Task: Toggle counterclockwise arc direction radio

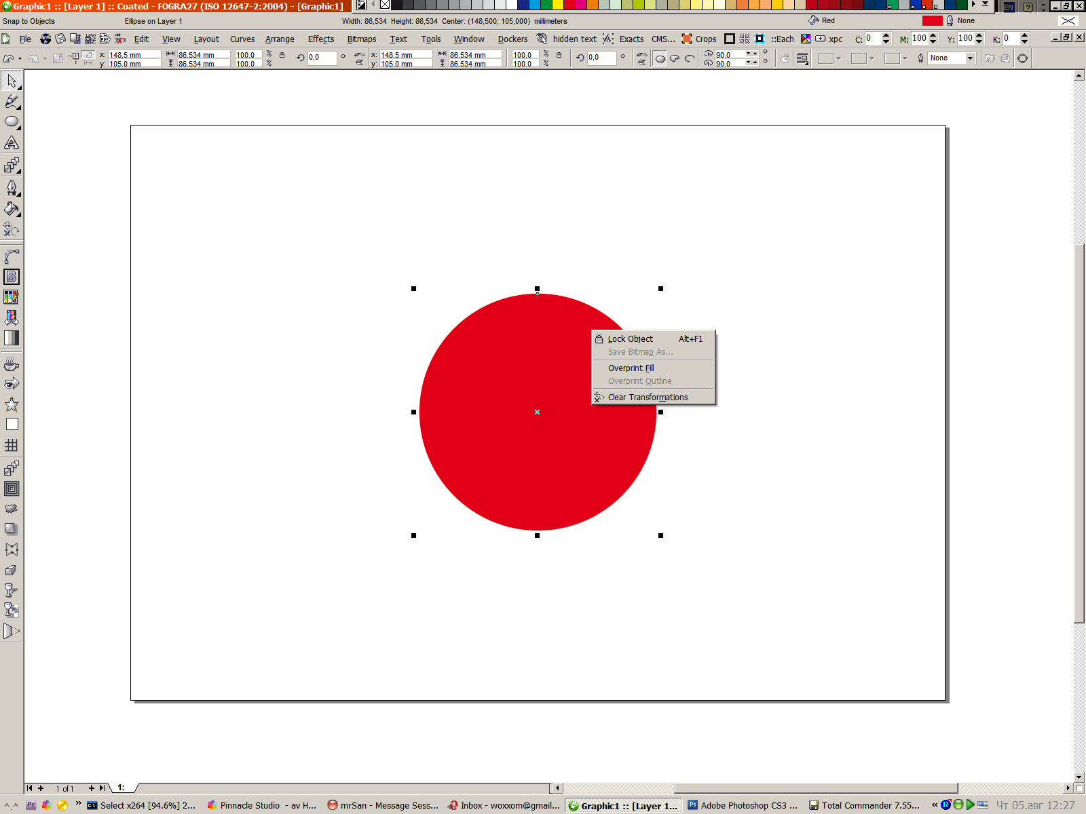Action: pyautogui.click(x=766, y=62)
